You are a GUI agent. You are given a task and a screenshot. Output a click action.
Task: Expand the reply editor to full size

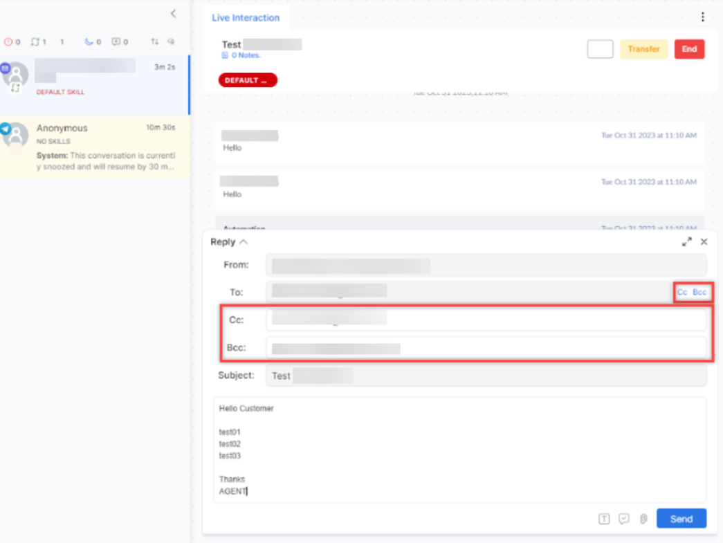tap(686, 242)
